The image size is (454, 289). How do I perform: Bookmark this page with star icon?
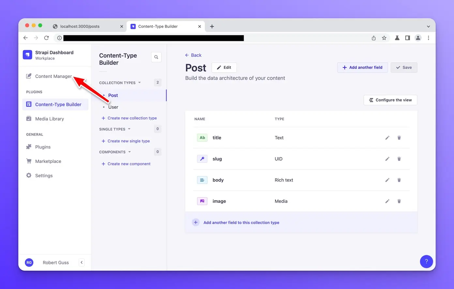pyautogui.click(x=384, y=38)
